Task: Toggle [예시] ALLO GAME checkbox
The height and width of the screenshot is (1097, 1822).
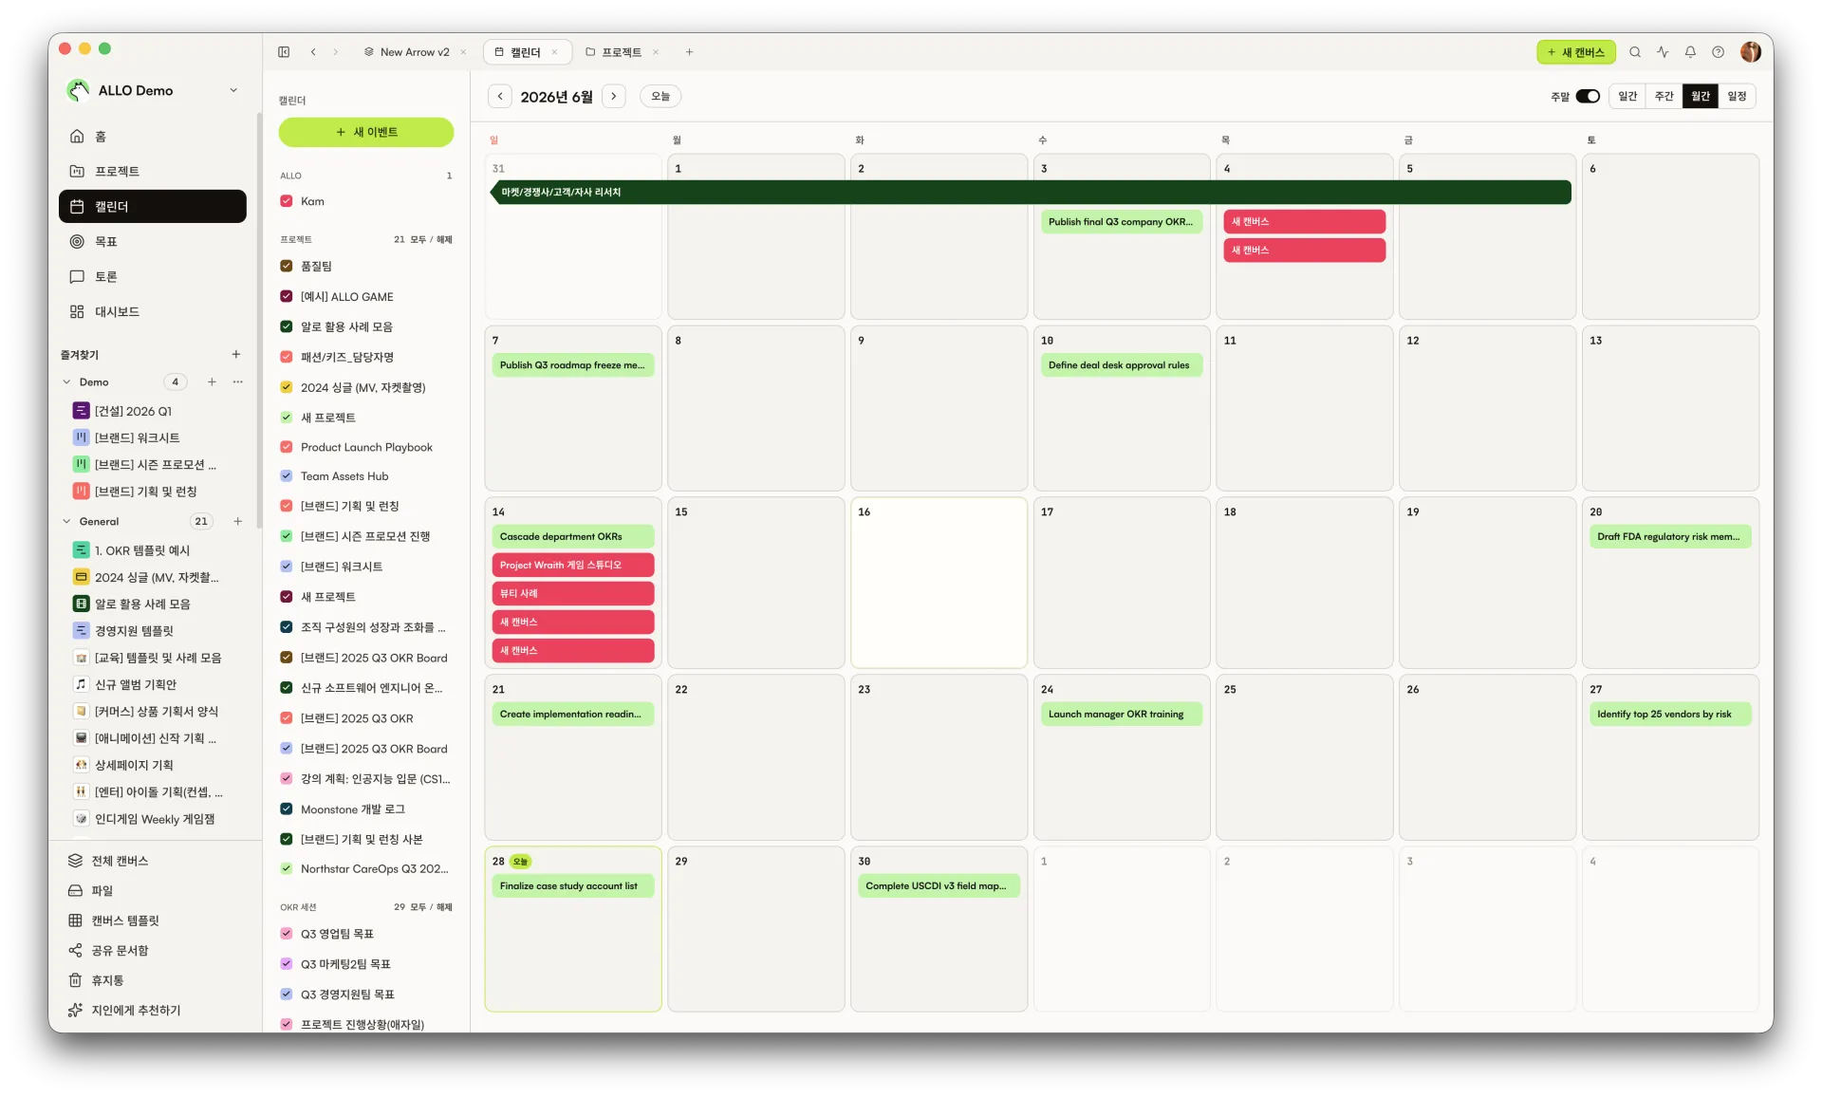Action: [287, 297]
